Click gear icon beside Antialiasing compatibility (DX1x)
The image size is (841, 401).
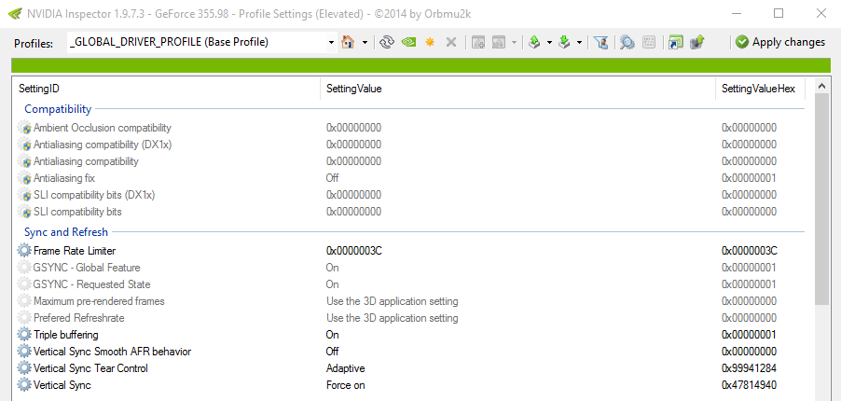[x=24, y=145]
